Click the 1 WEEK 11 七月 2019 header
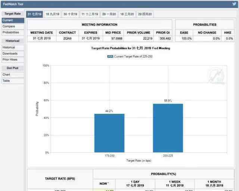Image resolution: width=239 pixels, height=191 pixels. point(175,184)
